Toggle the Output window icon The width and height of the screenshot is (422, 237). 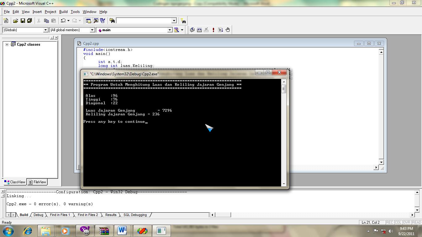point(96,21)
